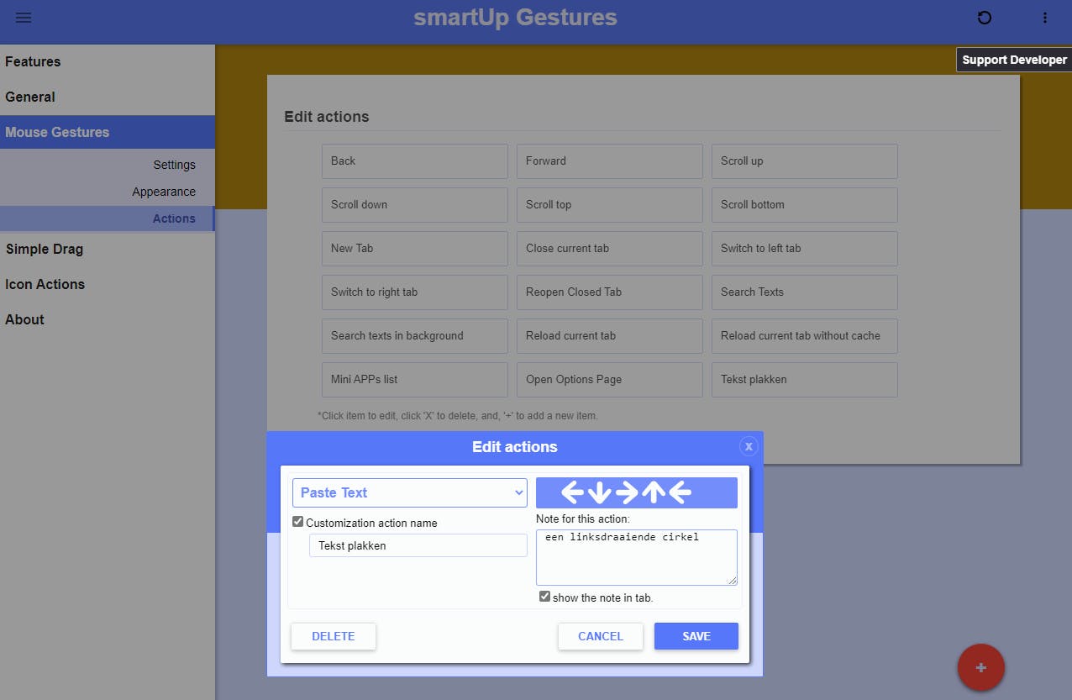Edit the Switch to right tab action

click(415, 292)
